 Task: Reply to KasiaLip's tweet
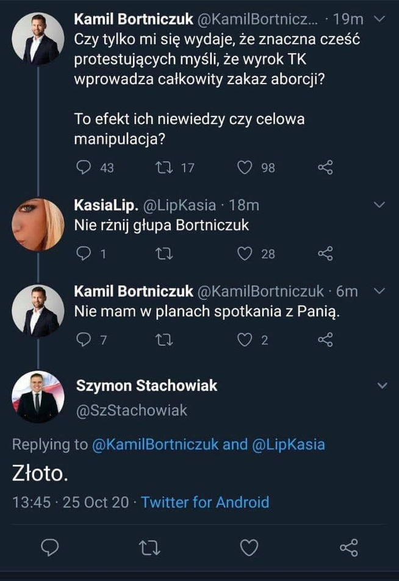click(84, 253)
